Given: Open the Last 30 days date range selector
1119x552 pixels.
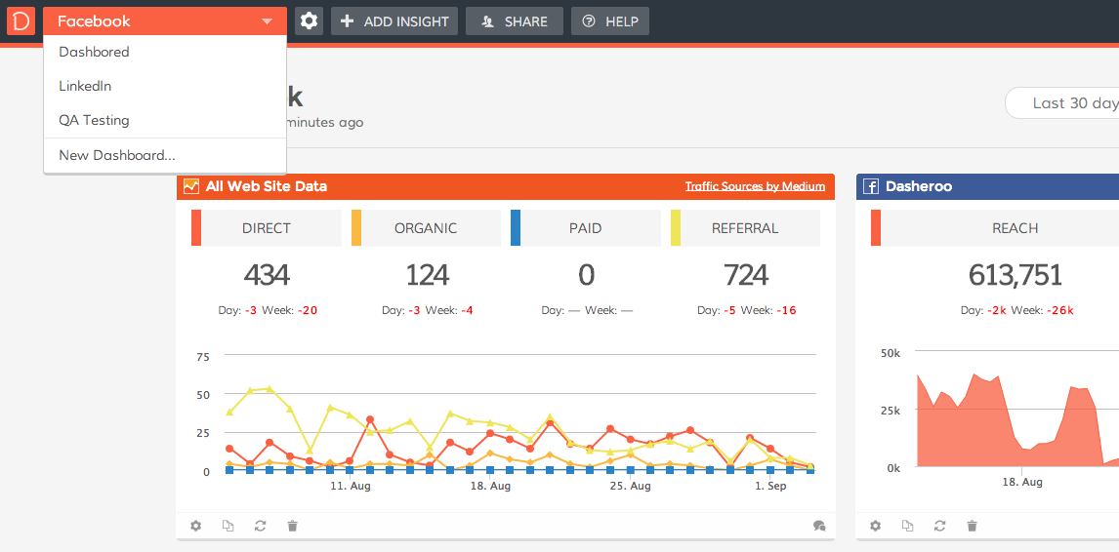Looking at the screenshot, I should tap(1062, 103).
